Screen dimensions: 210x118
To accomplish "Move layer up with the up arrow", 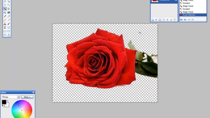I will pos(167,20).
